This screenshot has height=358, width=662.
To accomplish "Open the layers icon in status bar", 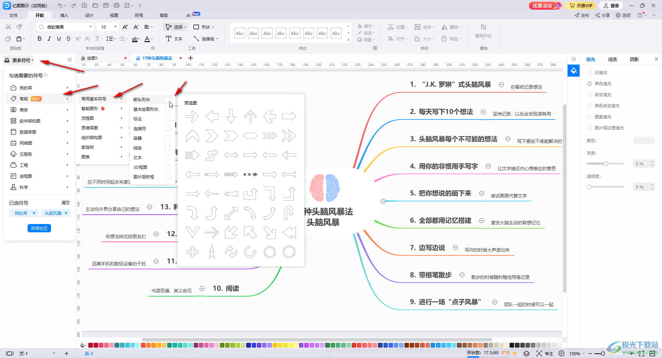I will (x=526, y=354).
